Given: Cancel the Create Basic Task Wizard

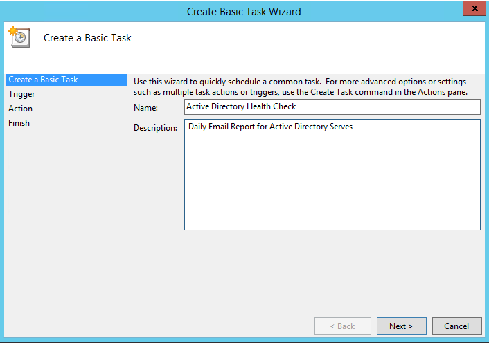Looking at the screenshot, I should (x=456, y=326).
